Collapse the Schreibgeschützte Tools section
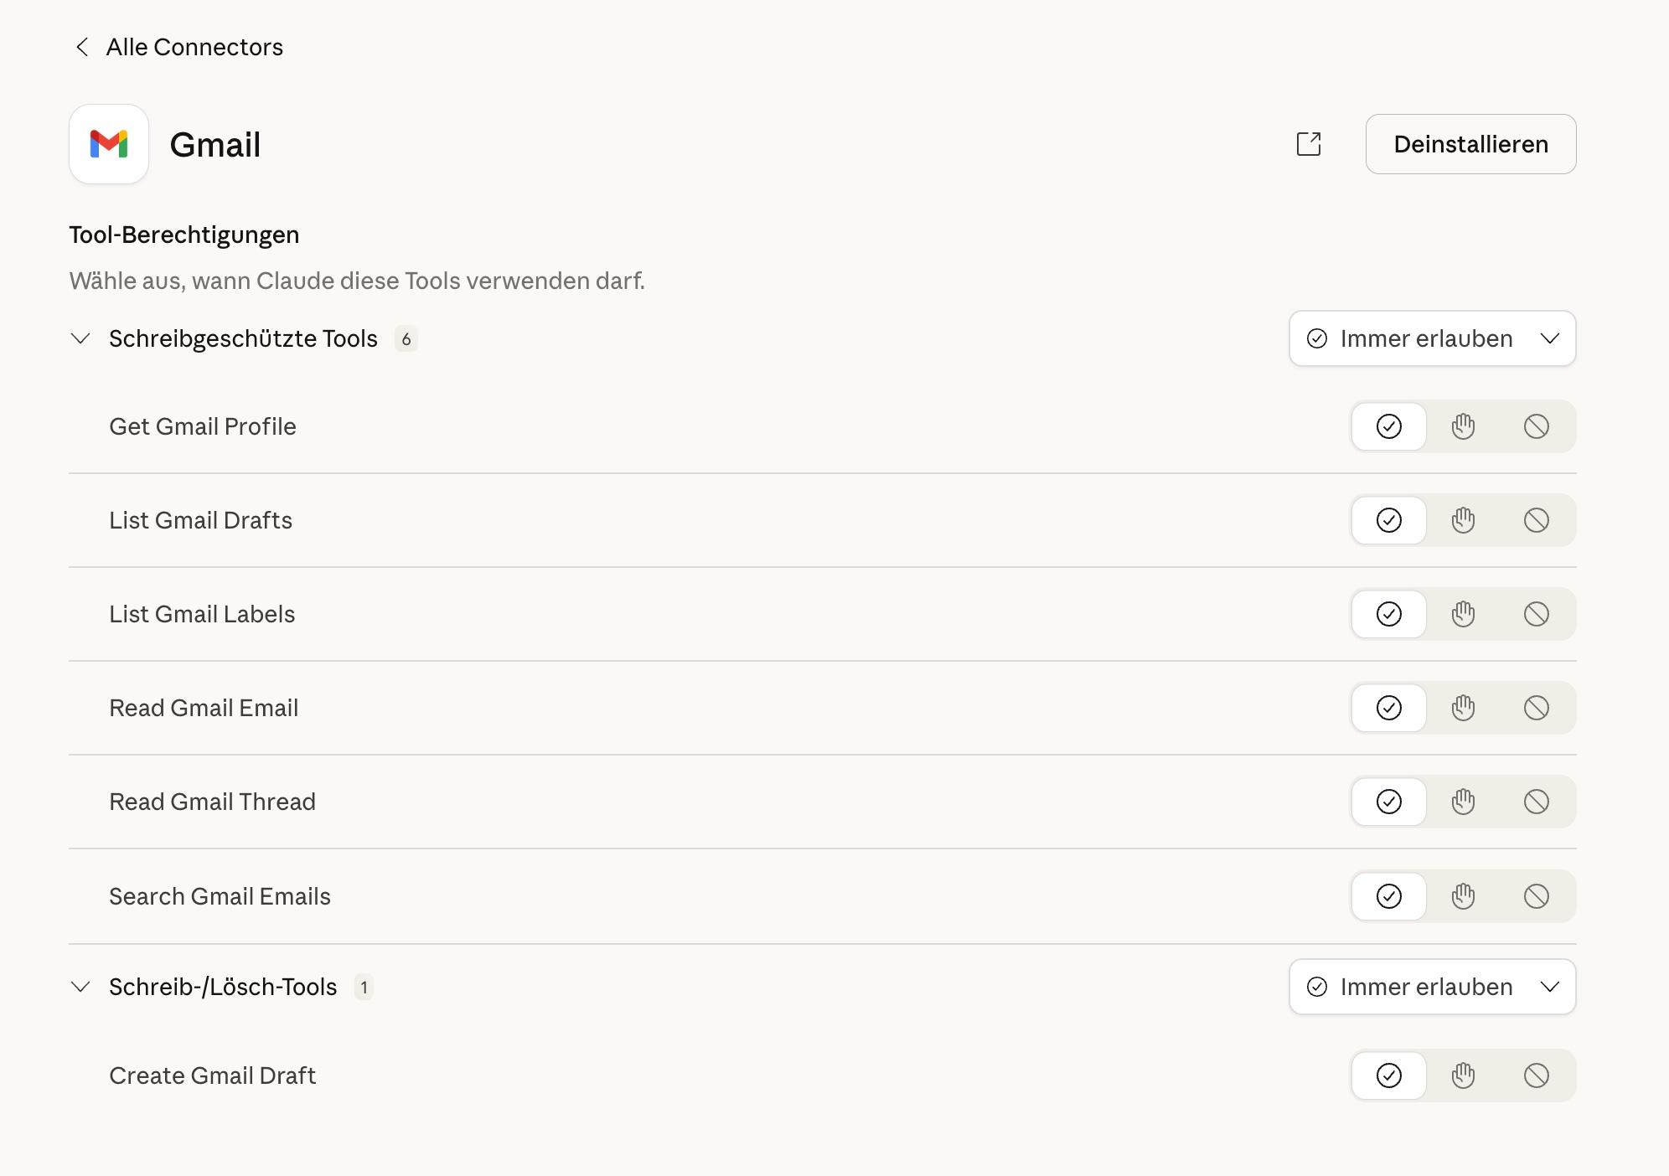The width and height of the screenshot is (1669, 1176). [80, 338]
